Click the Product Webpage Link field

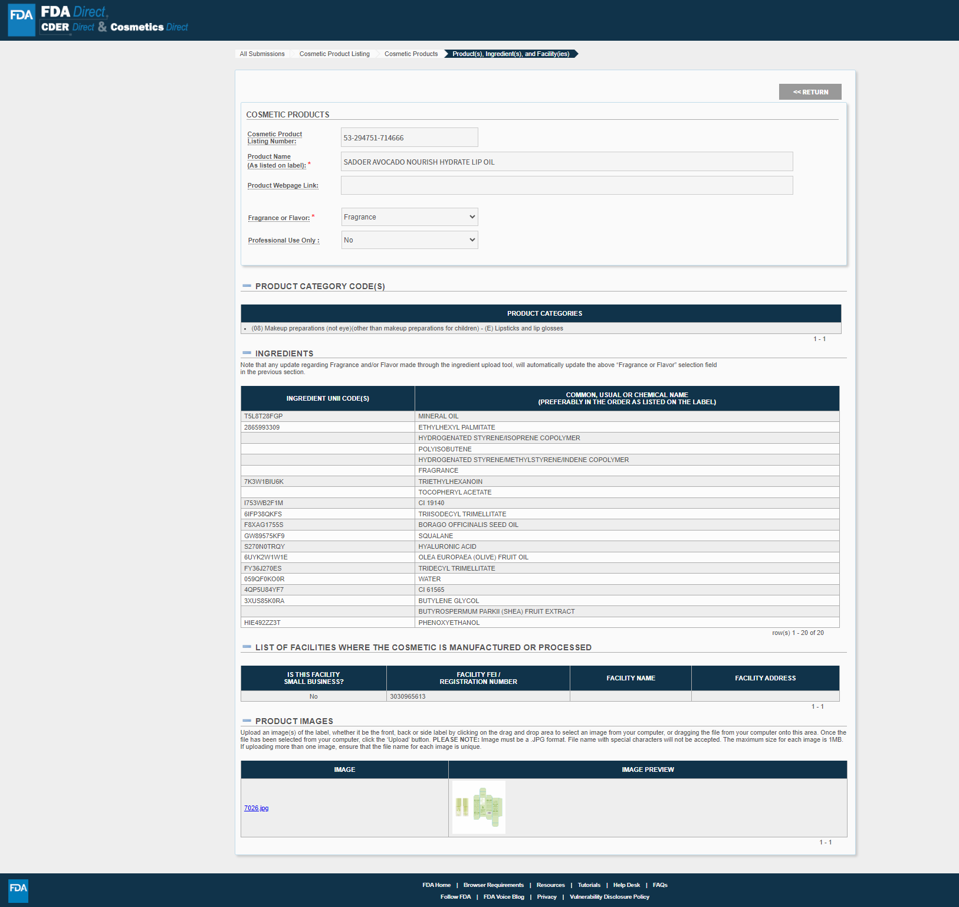tap(566, 185)
